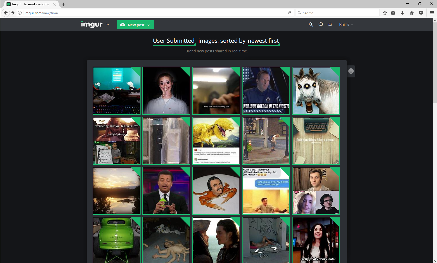Open Imgur notifications bell icon
The height and width of the screenshot is (263, 437).
(330, 25)
